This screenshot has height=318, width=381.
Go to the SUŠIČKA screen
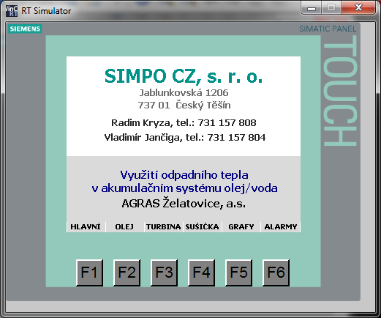(x=203, y=227)
